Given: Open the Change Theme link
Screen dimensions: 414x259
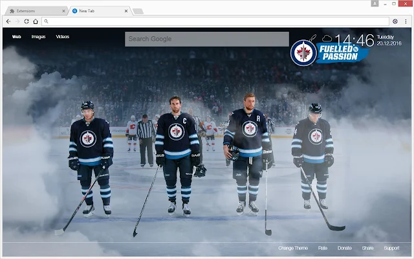Looking at the screenshot, I should pos(293,248).
